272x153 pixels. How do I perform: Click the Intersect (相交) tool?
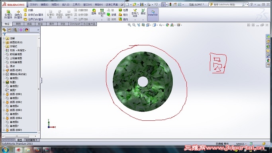coord(123,15)
